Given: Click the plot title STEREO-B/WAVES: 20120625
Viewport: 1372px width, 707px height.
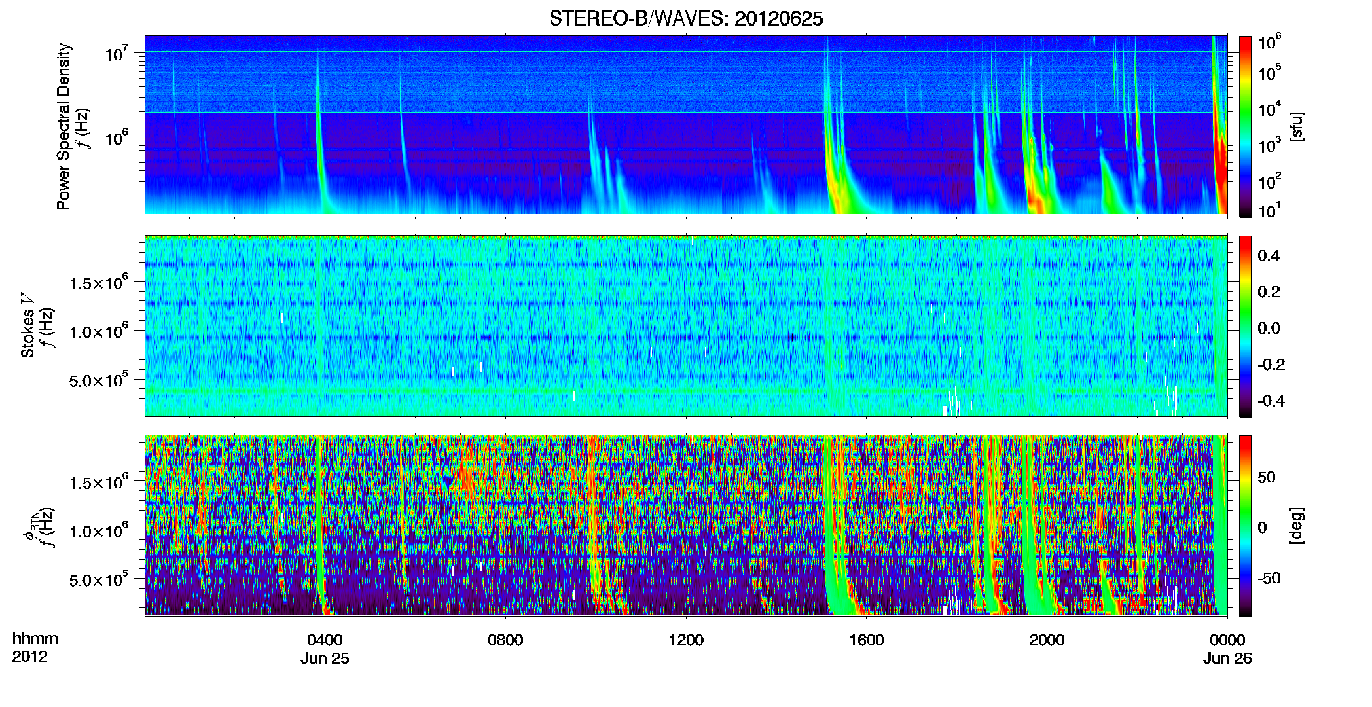Looking at the screenshot, I should coord(686,18).
